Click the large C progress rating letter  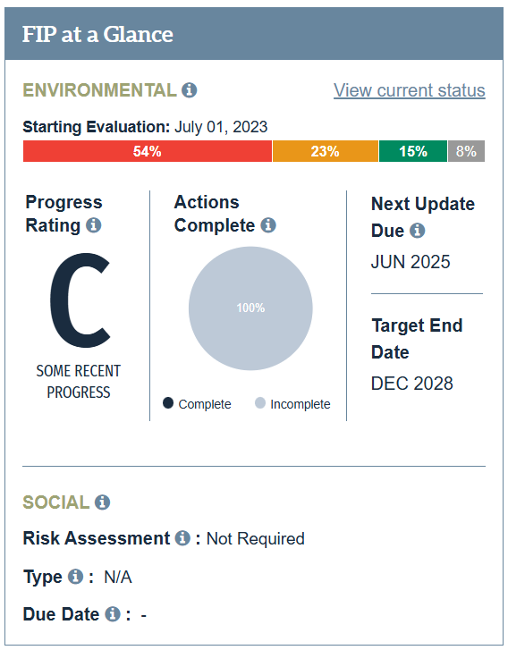(80, 300)
